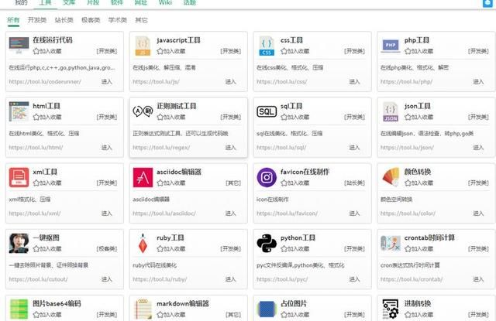Viewport: 496px width, 321px height.
Task: Click the 正则测试工具 translation bubbles icon
Action: (143, 111)
